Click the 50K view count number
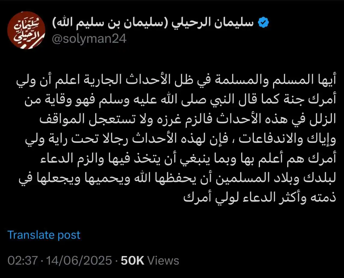The height and width of the screenshot is (278, 344). click(132, 261)
